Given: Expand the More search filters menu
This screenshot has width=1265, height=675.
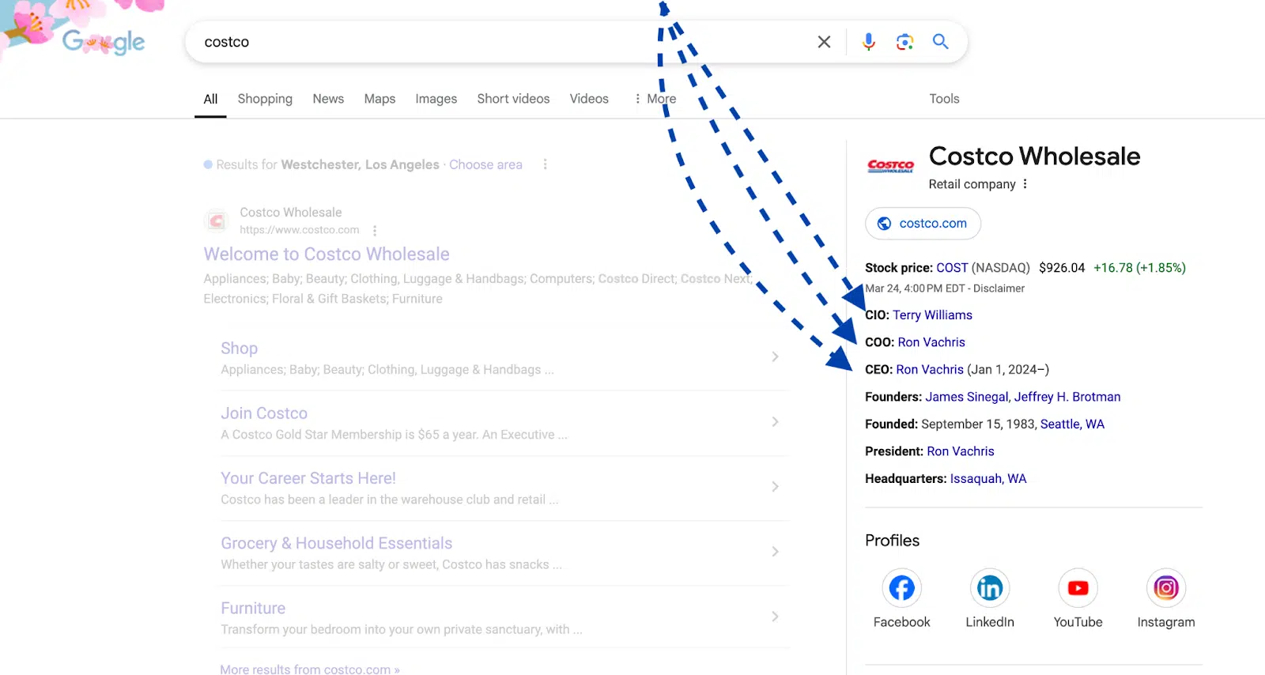Looking at the screenshot, I should point(655,99).
